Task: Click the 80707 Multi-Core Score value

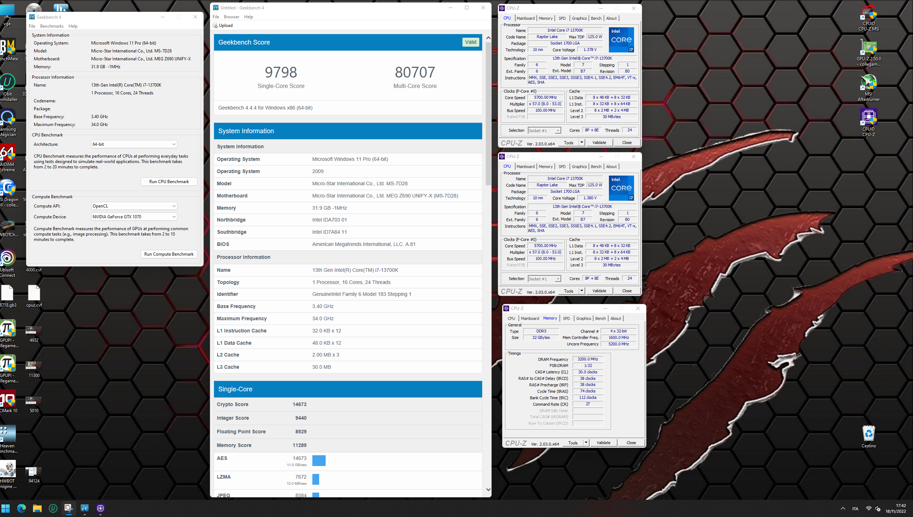Action: pyautogui.click(x=415, y=73)
